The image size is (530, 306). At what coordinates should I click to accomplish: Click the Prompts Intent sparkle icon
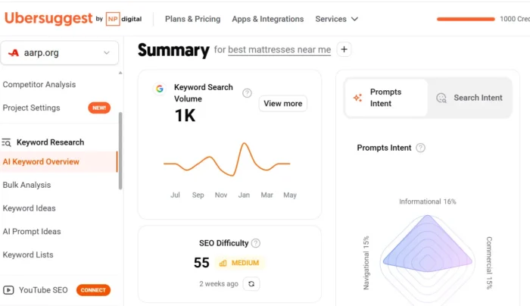click(x=357, y=98)
